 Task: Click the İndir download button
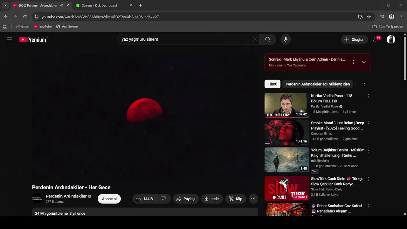212,199
